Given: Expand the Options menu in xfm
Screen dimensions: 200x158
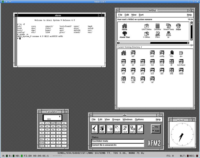Looking at the screenshot, I should (139, 120).
